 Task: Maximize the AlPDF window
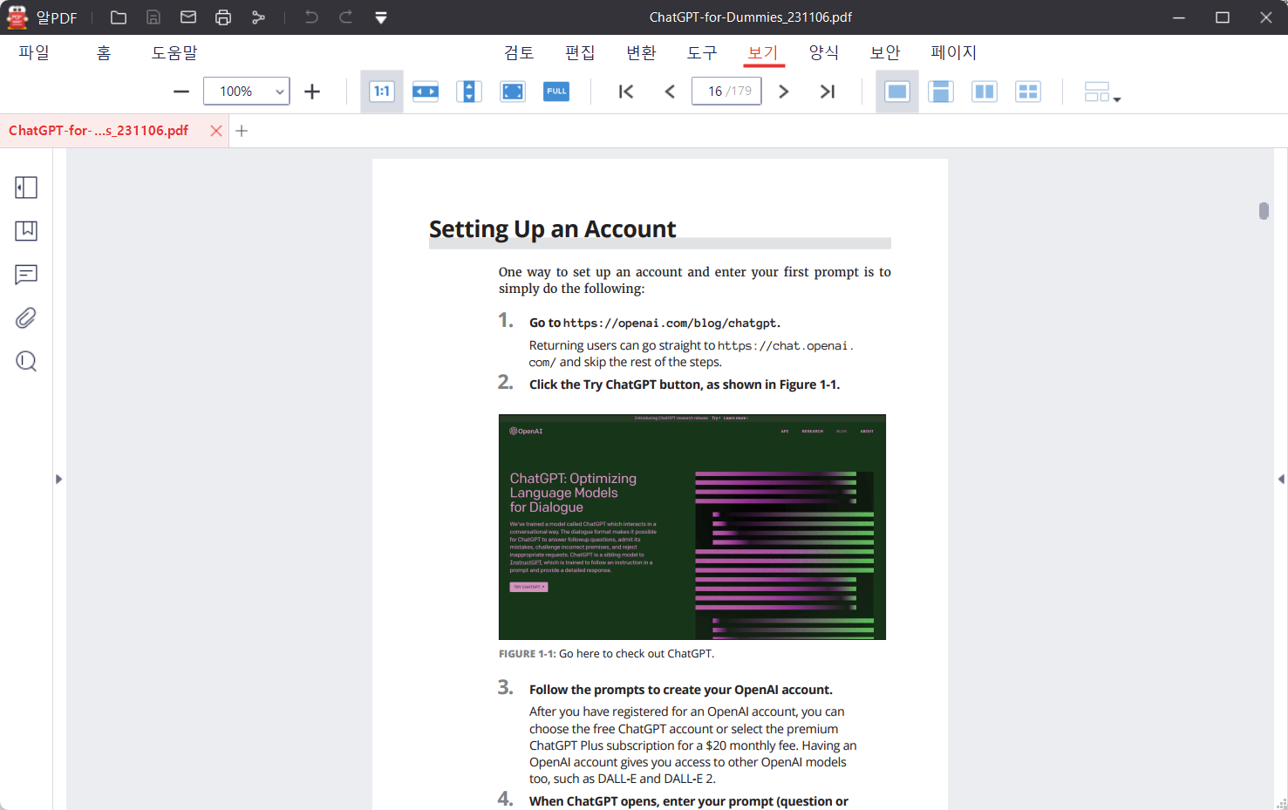[x=1223, y=17]
